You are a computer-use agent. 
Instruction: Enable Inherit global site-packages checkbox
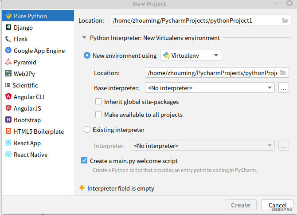click(98, 102)
